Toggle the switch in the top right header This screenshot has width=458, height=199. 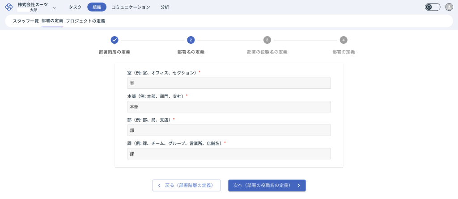pyautogui.click(x=433, y=7)
